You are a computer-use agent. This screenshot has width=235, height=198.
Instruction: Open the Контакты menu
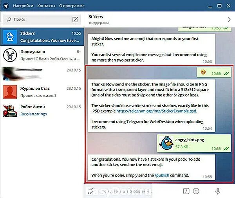pyautogui.click(x=46, y=6)
